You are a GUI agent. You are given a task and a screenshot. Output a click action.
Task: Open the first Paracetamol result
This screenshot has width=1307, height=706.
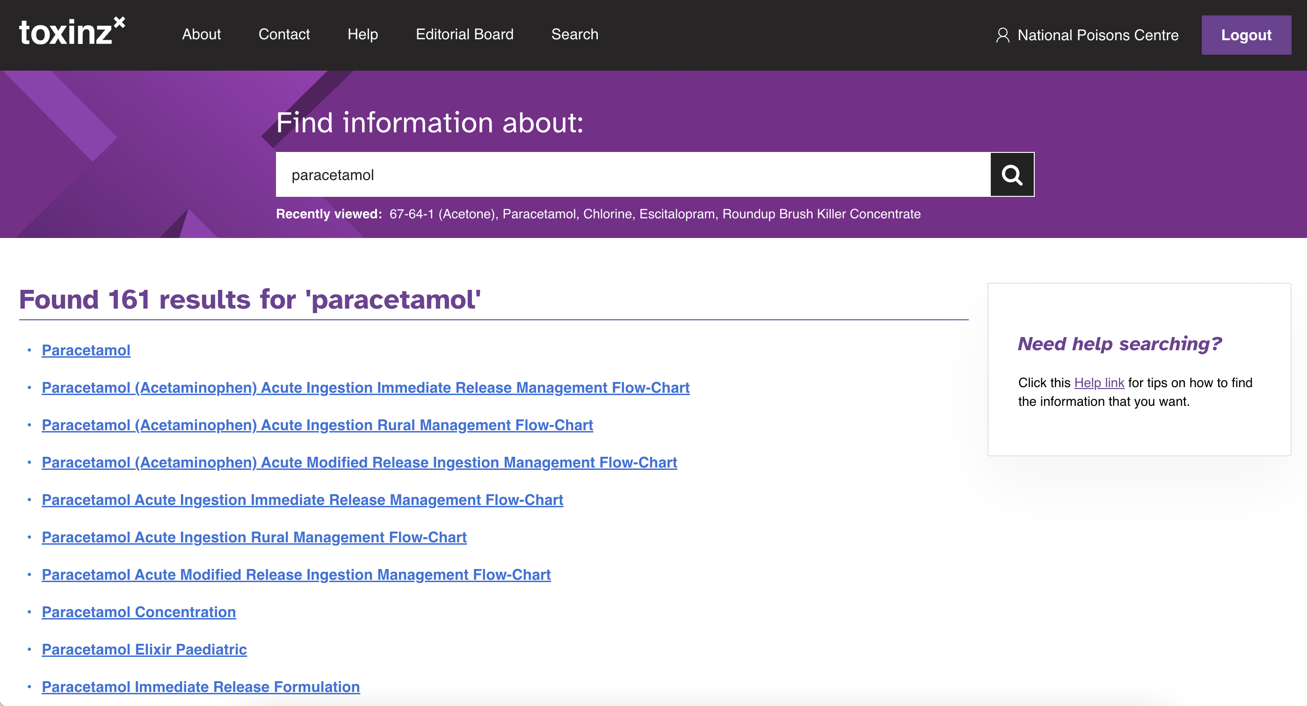pyautogui.click(x=86, y=350)
